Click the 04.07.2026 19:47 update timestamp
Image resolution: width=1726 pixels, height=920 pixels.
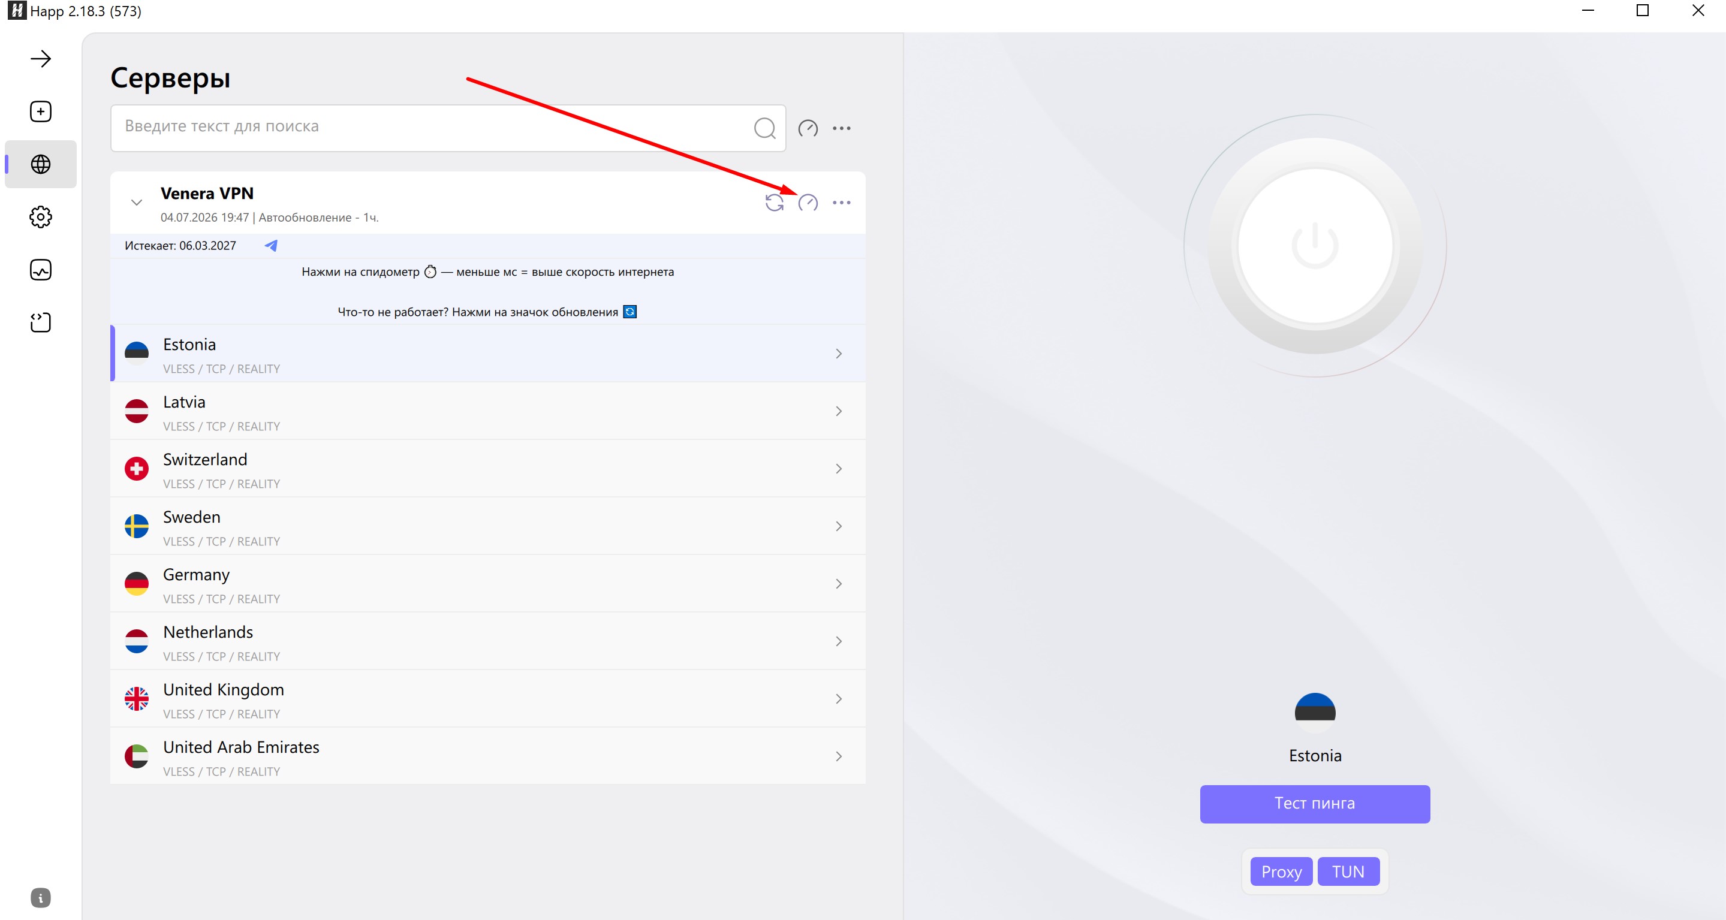(204, 218)
